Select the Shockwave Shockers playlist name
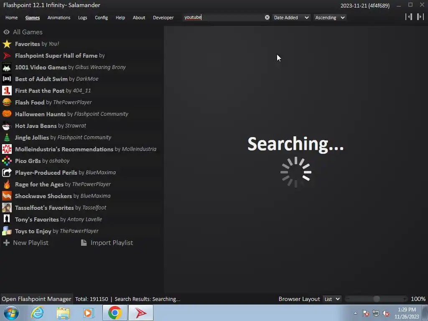 (x=43, y=196)
